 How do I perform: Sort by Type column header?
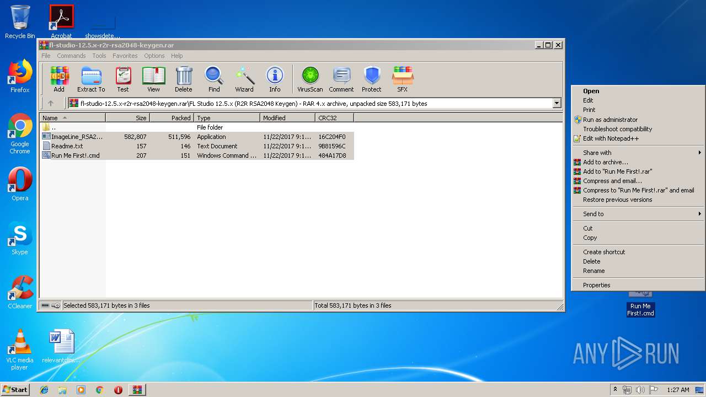click(227, 118)
